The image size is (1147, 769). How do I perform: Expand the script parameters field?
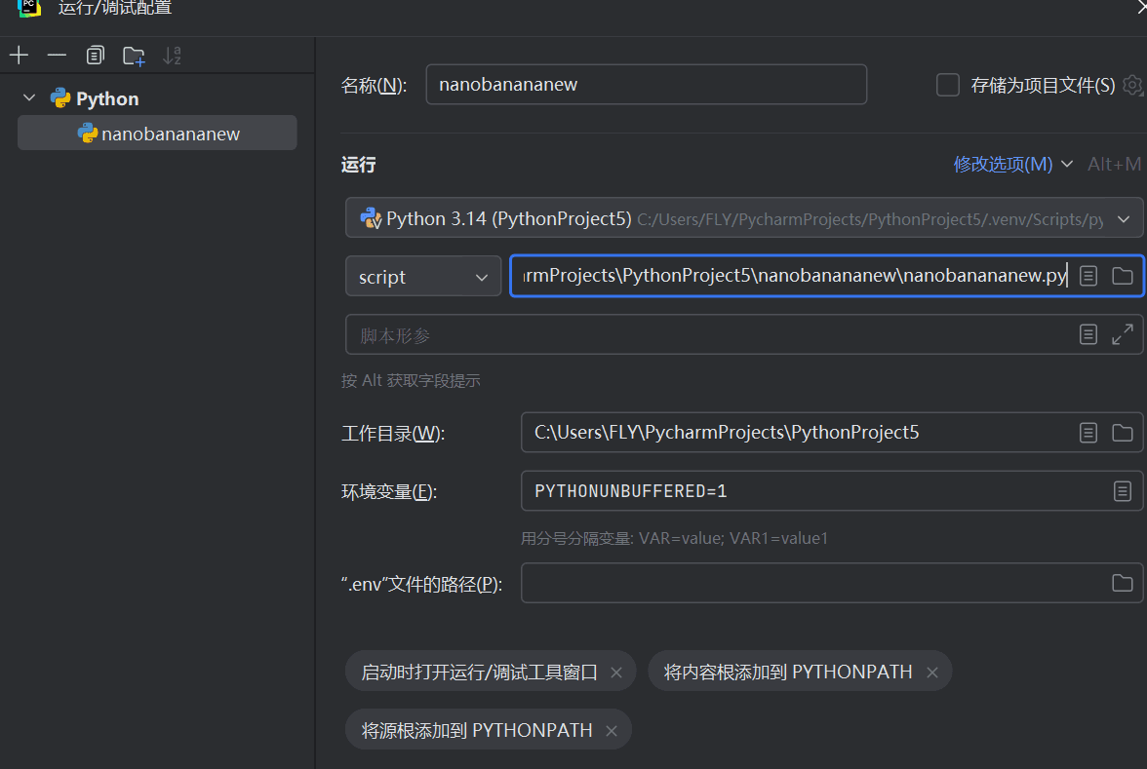[1122, 335]
